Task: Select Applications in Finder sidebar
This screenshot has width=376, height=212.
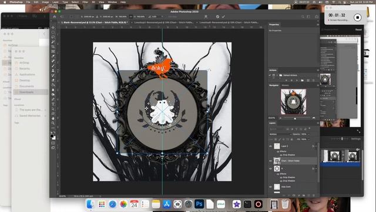Action: point(27,75)
